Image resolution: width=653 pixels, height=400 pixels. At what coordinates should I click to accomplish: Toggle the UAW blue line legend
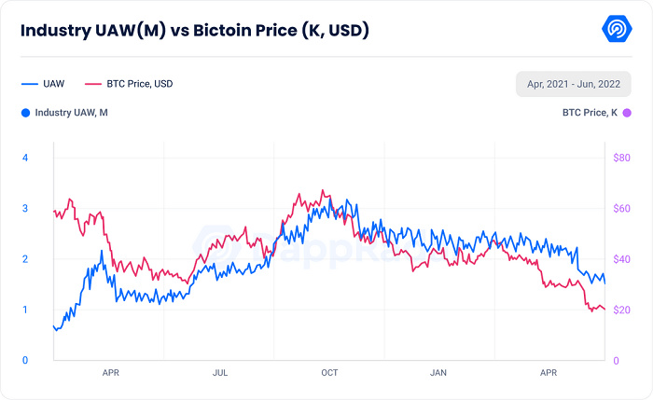pyautogui.click(x=43, y=84)
